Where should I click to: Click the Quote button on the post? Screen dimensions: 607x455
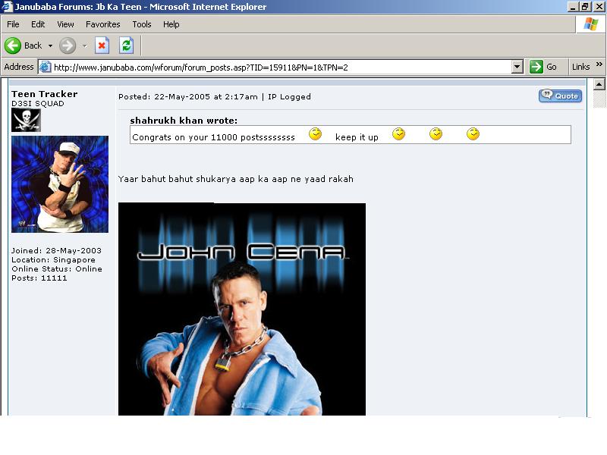(x=560, y=96)
